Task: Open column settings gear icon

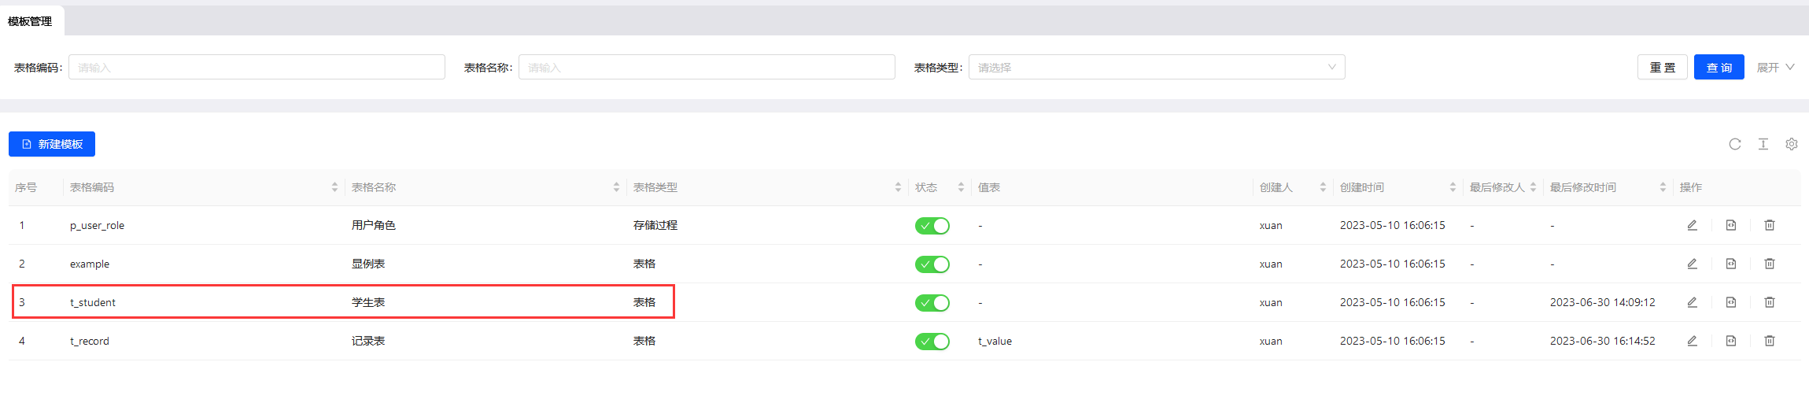Action: [1792, 144]
